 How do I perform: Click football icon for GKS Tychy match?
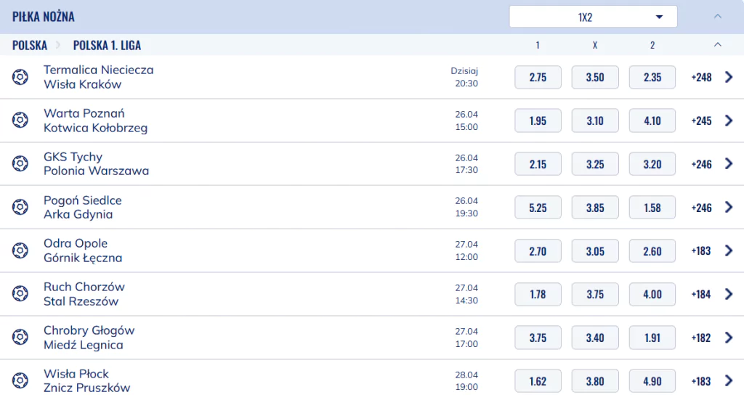point(20,163)
